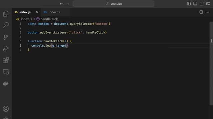The image size is (213, 119).
Task: Click the magnifier icon in the command center
Action: (108, 4)
